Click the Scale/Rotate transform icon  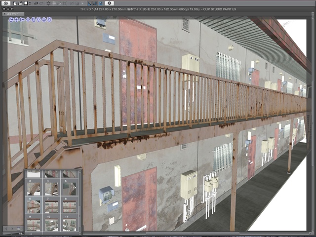pos(65,3)
